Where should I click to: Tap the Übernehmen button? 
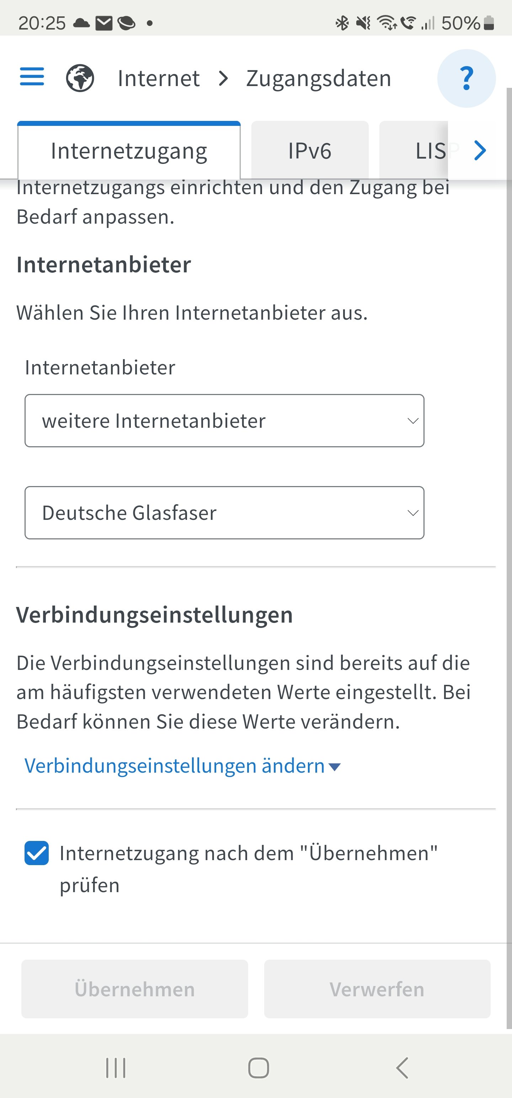tap(135, 989)
